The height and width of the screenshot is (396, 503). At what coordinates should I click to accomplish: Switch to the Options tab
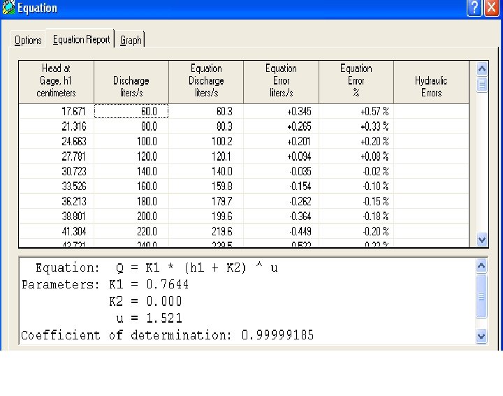[x=28, y=40]
